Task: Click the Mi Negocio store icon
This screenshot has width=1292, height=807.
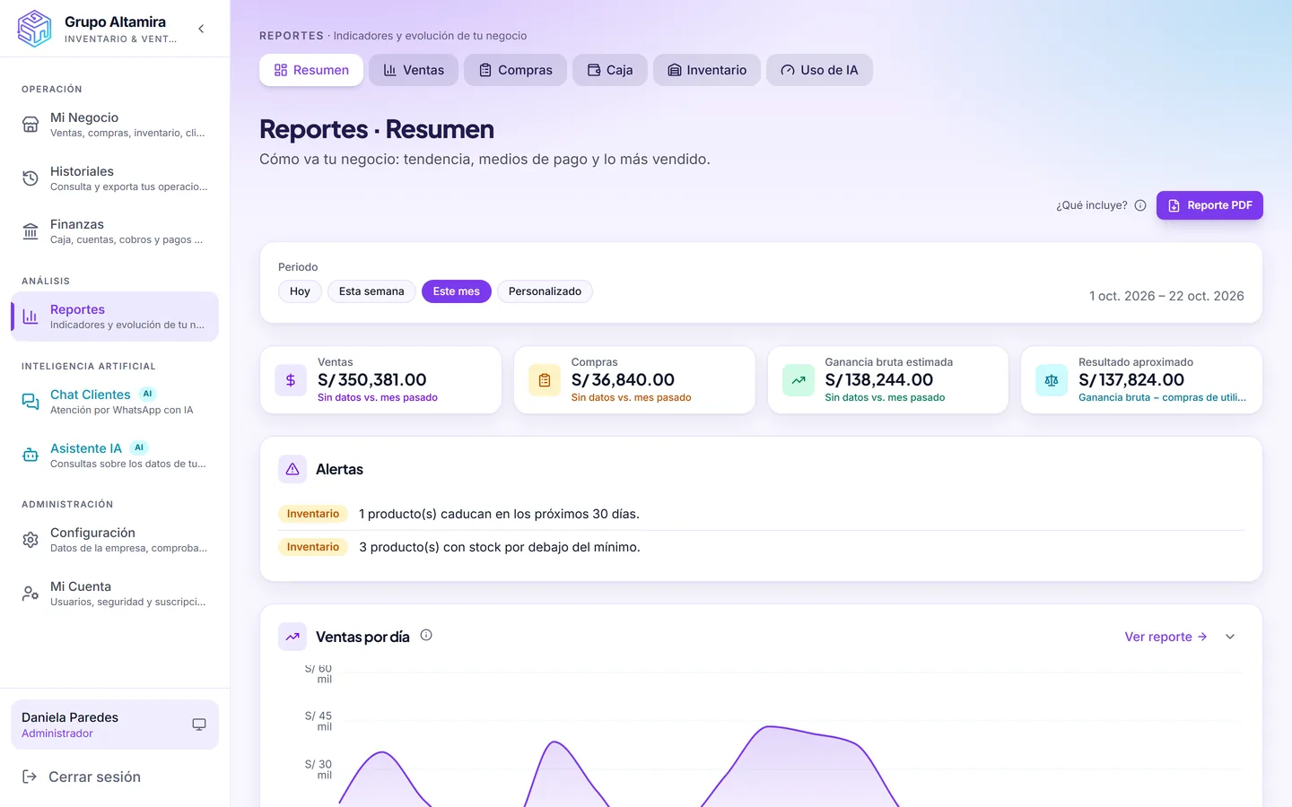Action: (31, 125)
